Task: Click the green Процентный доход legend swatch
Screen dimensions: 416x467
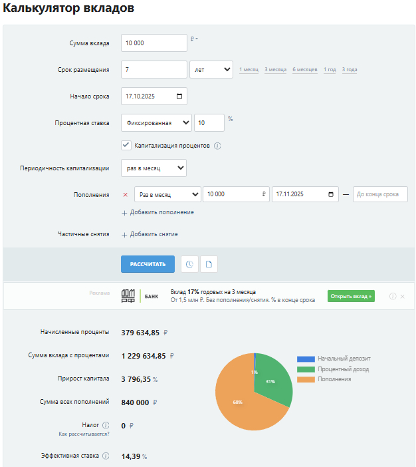Action: point(306,369)
